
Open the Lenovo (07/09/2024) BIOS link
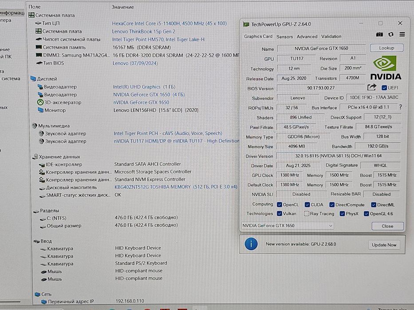[x=135, y=63]
